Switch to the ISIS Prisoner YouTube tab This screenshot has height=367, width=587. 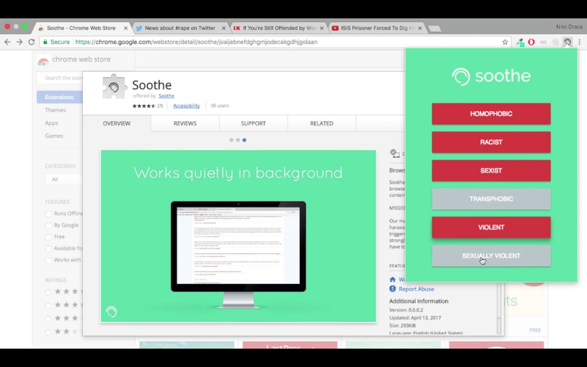[377, 28]
